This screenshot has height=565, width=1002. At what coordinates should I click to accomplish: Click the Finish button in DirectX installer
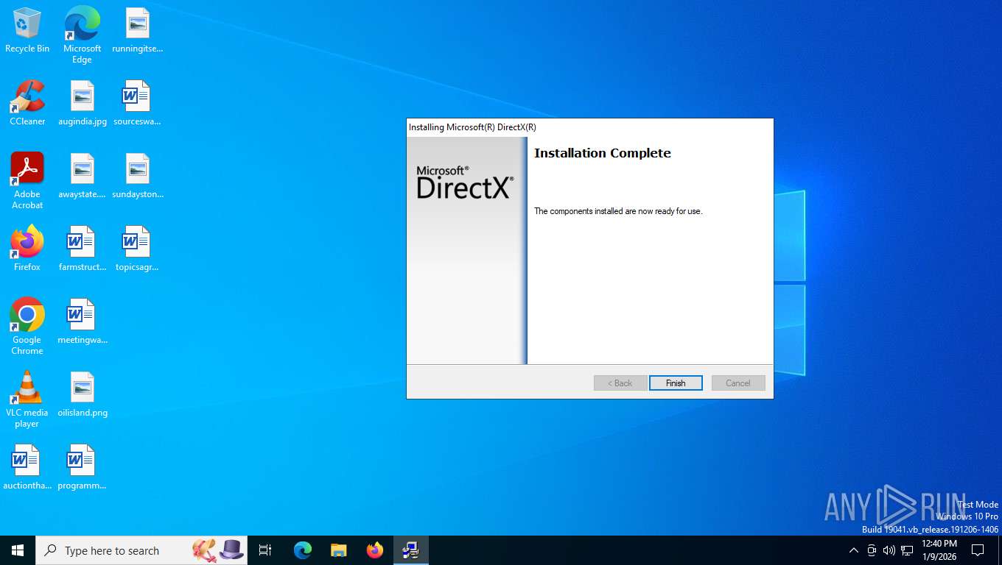click(676, 383)
